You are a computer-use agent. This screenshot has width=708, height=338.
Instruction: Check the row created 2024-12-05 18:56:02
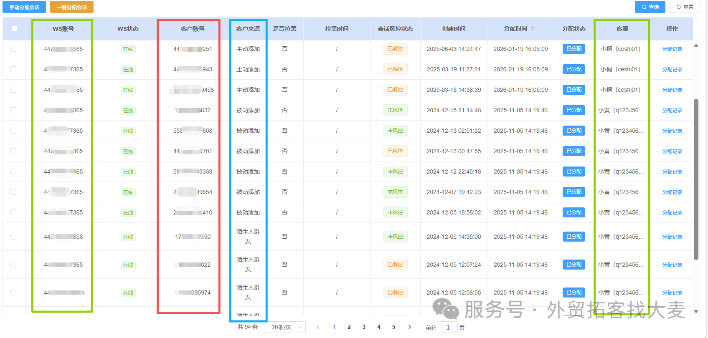13,212
